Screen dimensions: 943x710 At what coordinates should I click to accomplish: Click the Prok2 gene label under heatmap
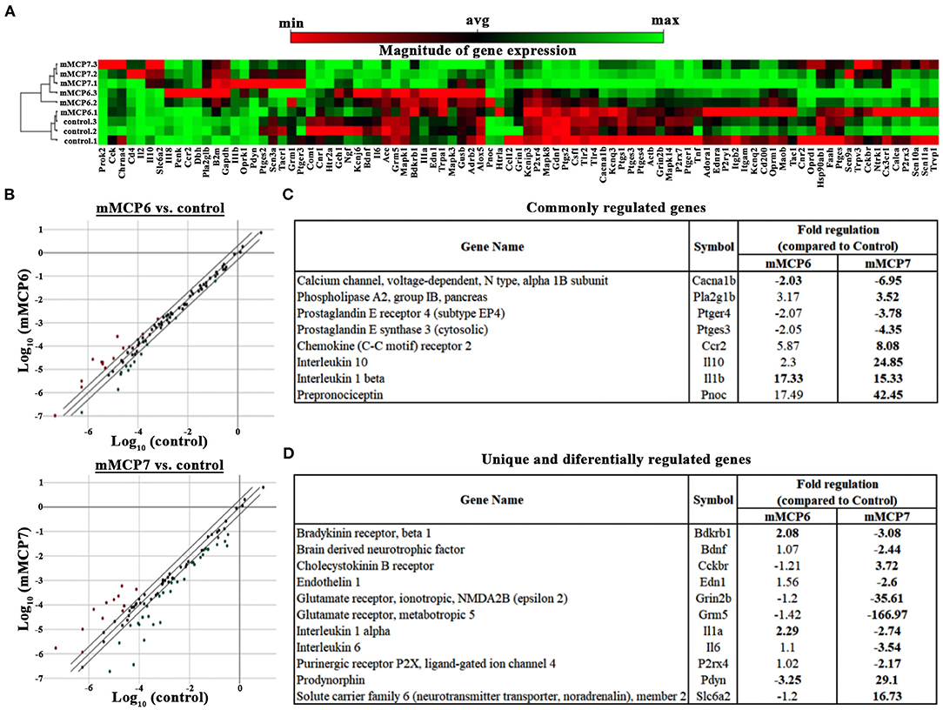(x=103, y=160)
